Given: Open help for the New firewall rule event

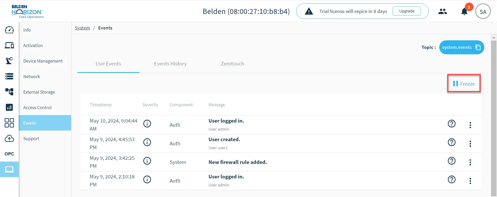Looking at the screenshot, I should point(452,161).
